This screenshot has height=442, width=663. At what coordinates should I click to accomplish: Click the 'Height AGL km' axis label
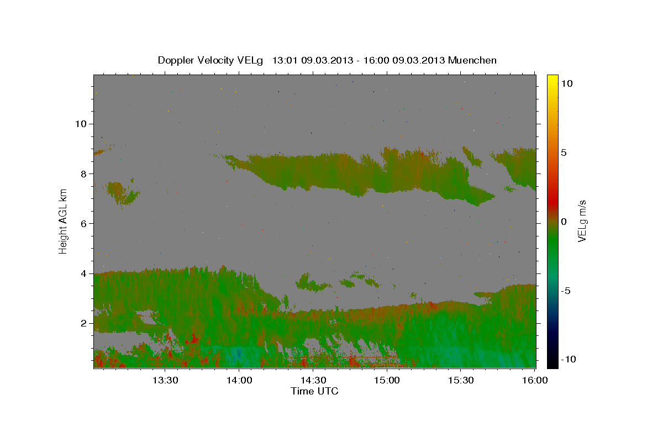pyautogui.click(x=63, y=221)
